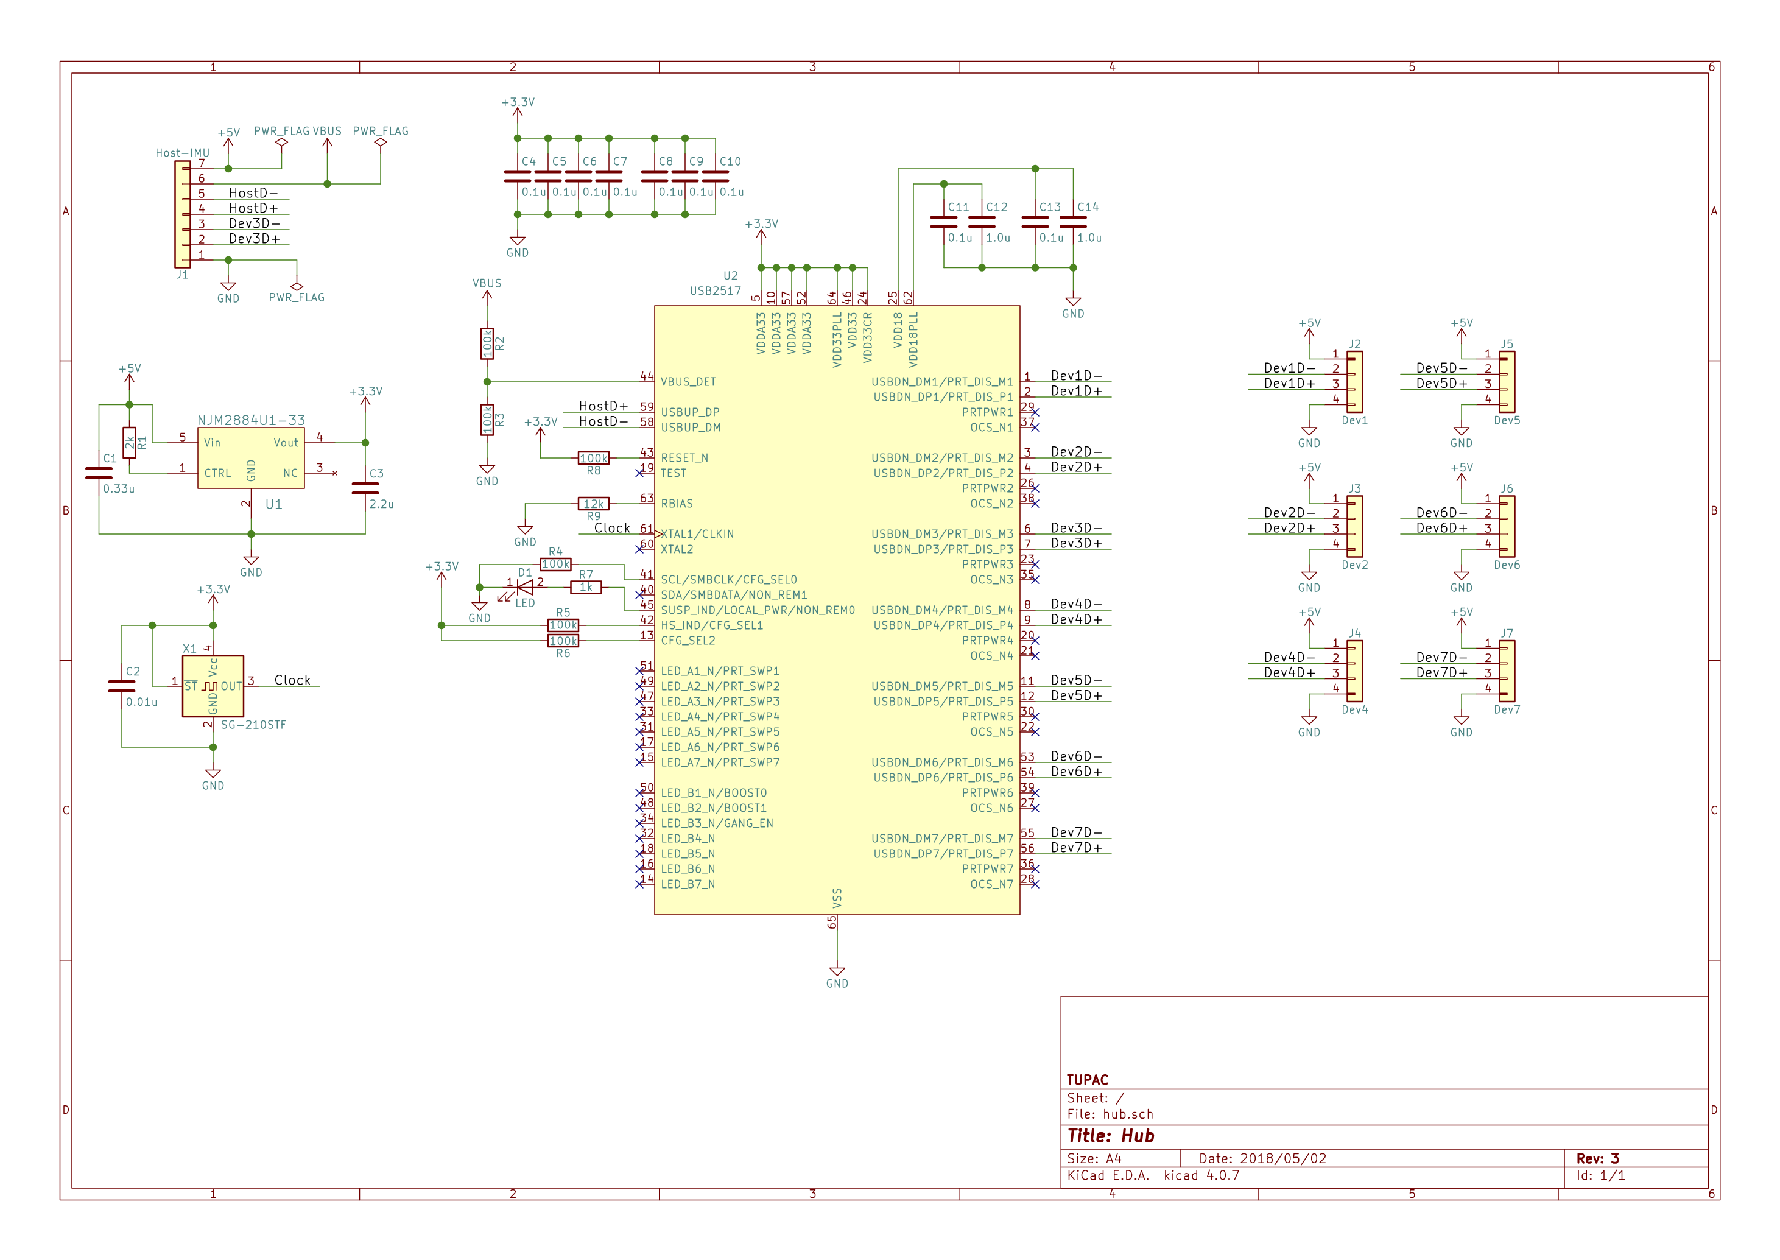1780x1260 pixels.
Task: Click the VBUS_DET pin 44 label
Action: point(688,382)
